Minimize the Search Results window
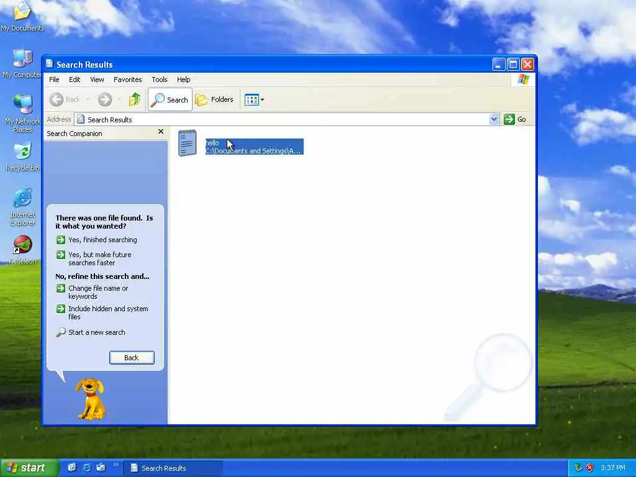This screenshot has width=636, height=477. (499, 64)
